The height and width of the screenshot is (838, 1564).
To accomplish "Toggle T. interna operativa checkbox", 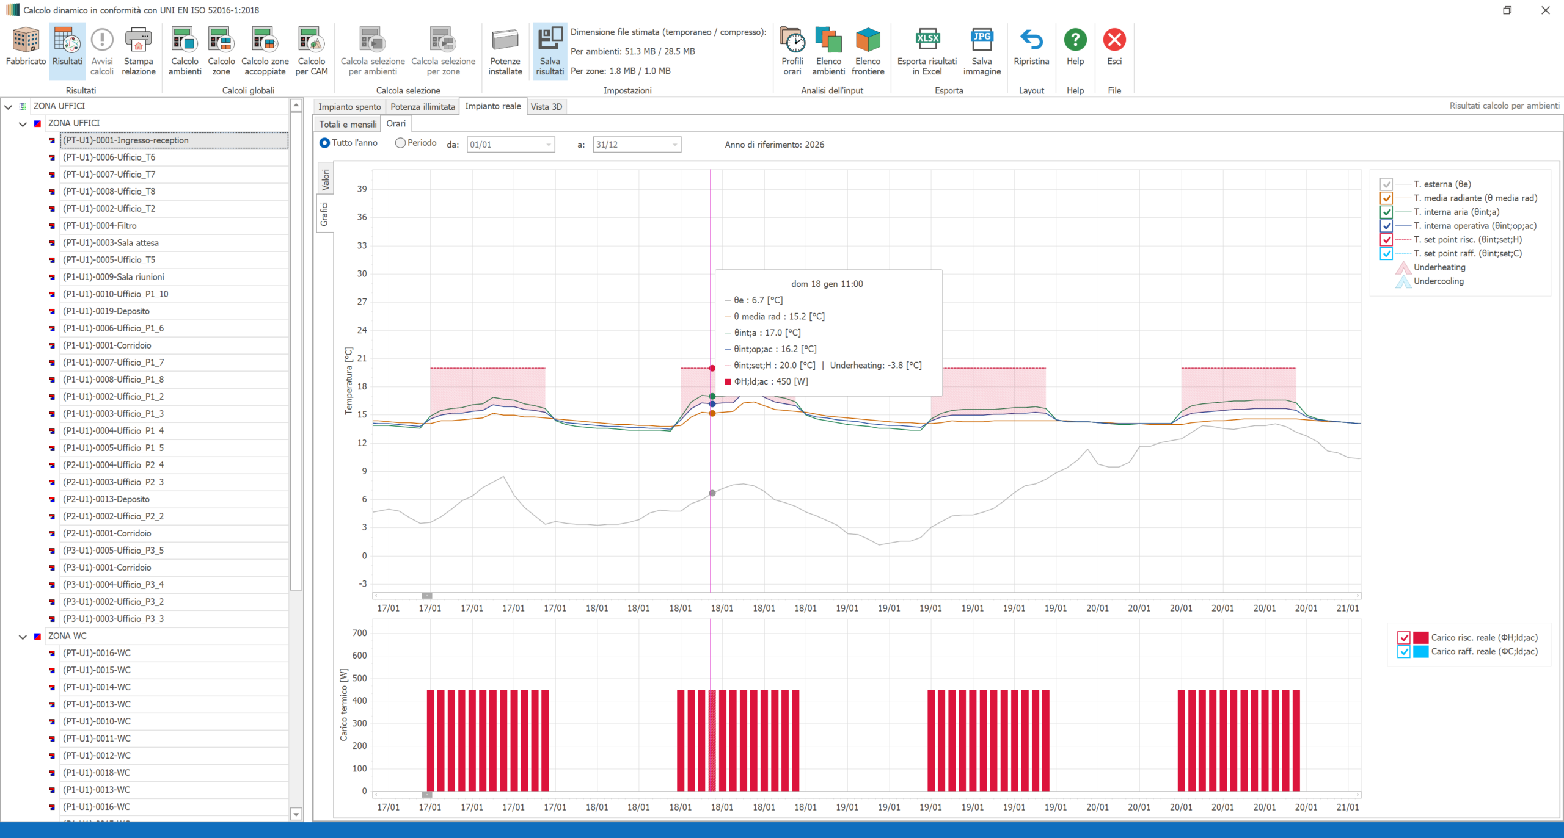I will 1386,226.
